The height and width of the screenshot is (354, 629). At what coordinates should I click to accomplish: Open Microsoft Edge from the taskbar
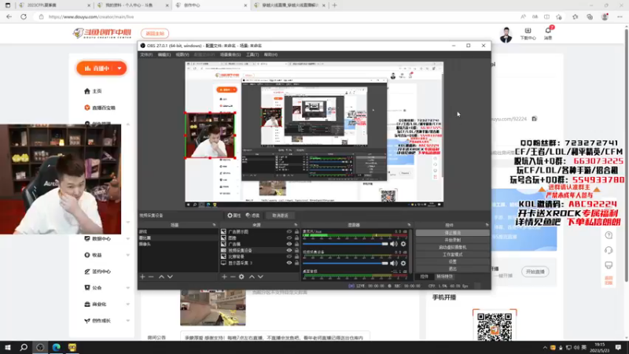(x=56, y=347)
